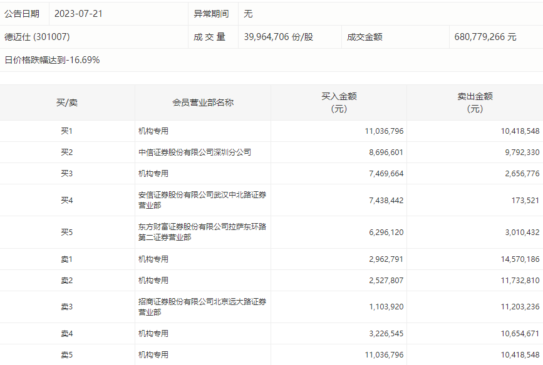This screenshot has height=365, width=543.
Task: Click the 会员营业部名称 column header
Action: click(x=203, y=102)
